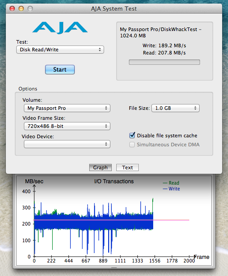Open the Test type dropdown
228x276 pixels.
point(60,50)
